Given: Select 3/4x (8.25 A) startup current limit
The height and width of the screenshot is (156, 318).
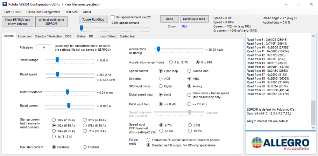Looking at the screenshot, I should [54, 131].
